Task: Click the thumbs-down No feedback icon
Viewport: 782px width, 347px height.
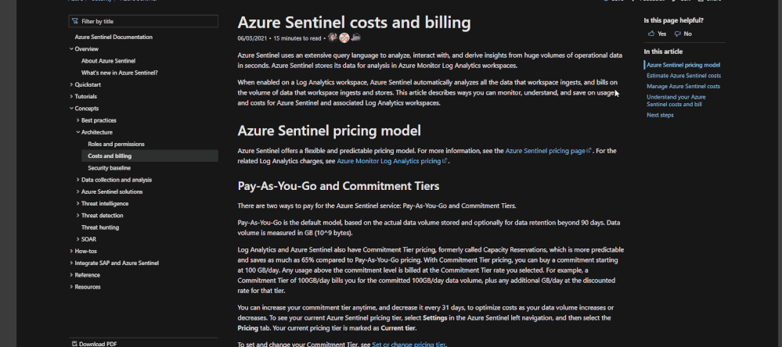Action: pos(678,34)
